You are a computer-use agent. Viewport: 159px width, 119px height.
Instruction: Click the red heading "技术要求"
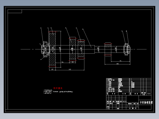(58, 88)
